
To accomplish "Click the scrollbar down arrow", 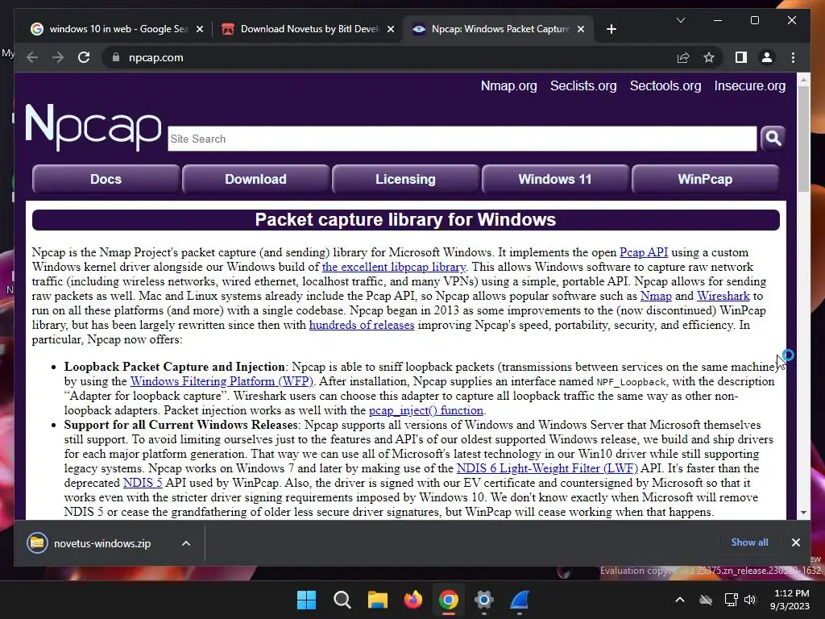I will (803, 513).
